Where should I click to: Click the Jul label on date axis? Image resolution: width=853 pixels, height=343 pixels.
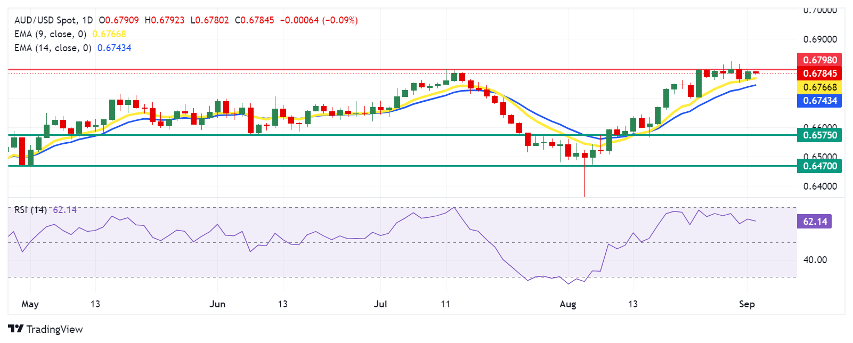click(380, 304)
